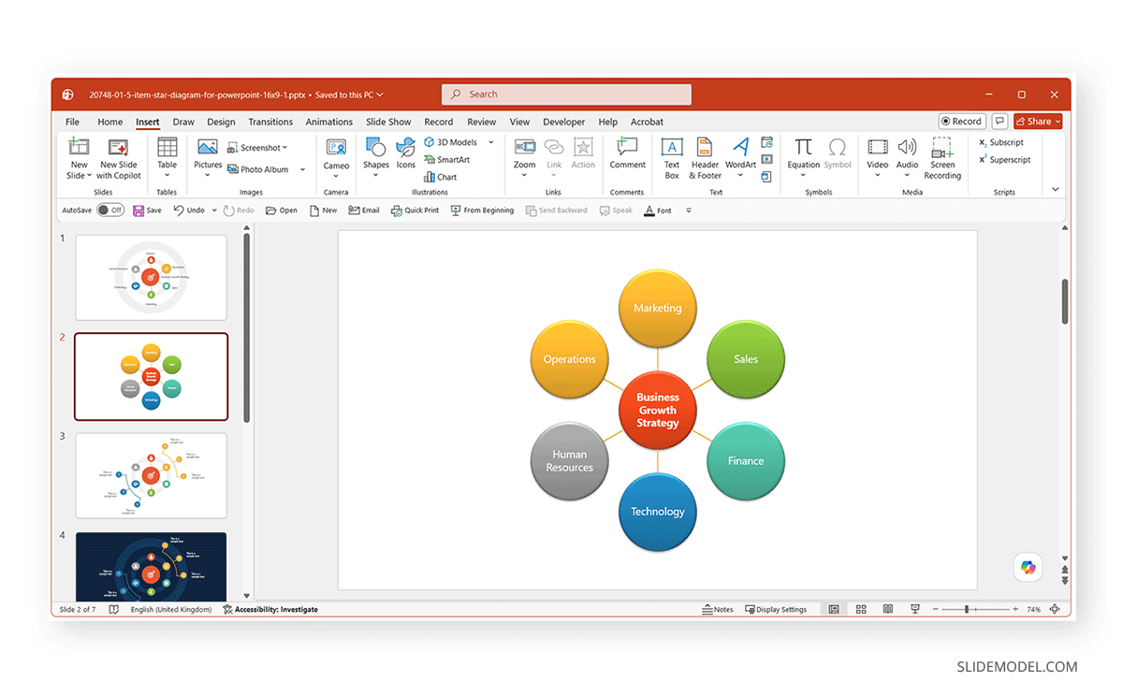
Task: Select slide 1 thumbnail
Action: (151, 278)
